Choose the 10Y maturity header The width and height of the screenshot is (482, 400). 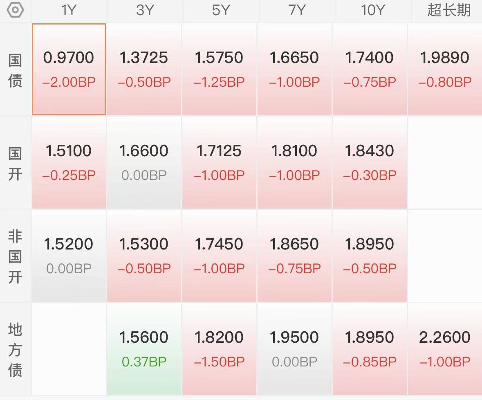(x=370, y=10)
